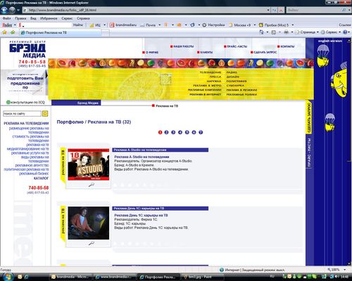Image resolution: width=352 pixels, height=281 pixels.
Task: Click the A-Studio poster thumbnail
Action: pyautogui.click(x=89, y=164)
